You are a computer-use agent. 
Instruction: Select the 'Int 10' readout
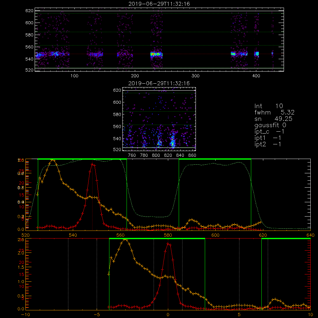tap(269, 106)
